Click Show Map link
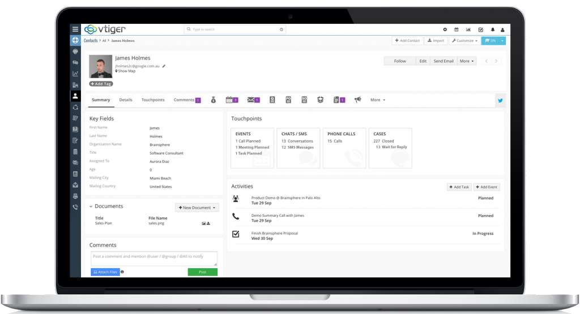Screen dimensions: 580x314 click(125, 71)
